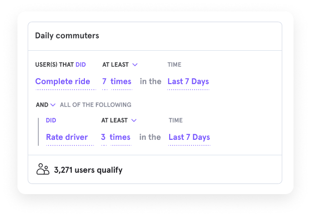The width and height of the screenshot is (311, 217).
Task: Edit the 7 count value
Action: pyautogui.click(x=104, y=81)
